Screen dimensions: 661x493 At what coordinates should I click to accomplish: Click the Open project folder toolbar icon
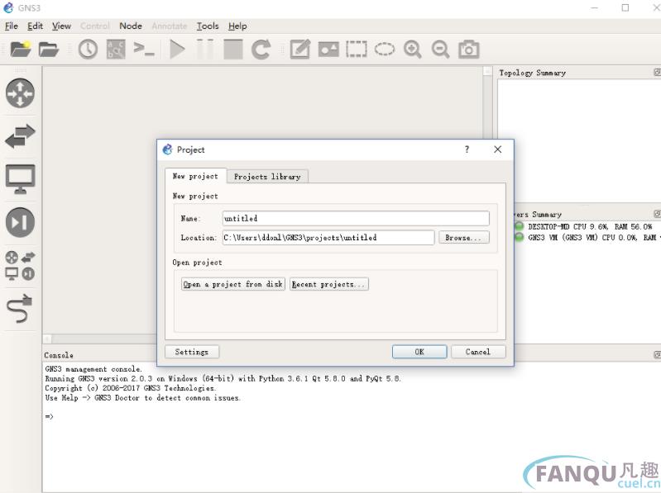tap(49, 50)
